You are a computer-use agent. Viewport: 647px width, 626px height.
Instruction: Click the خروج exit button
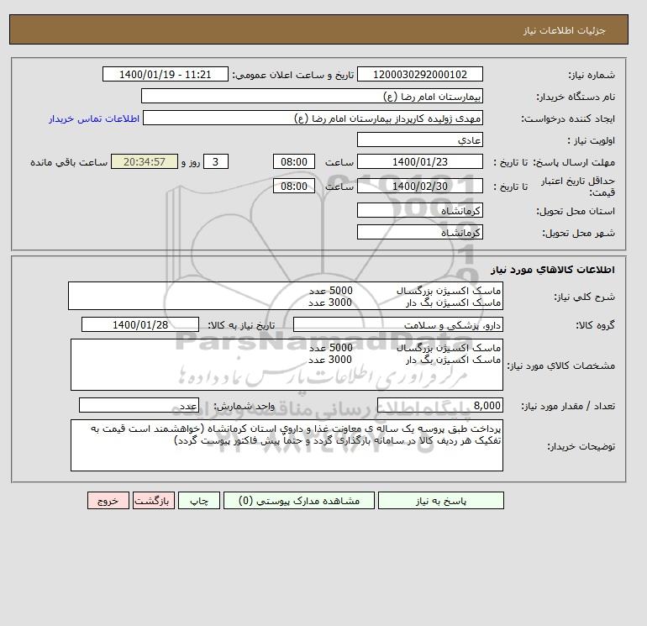[x=108, y=501]
